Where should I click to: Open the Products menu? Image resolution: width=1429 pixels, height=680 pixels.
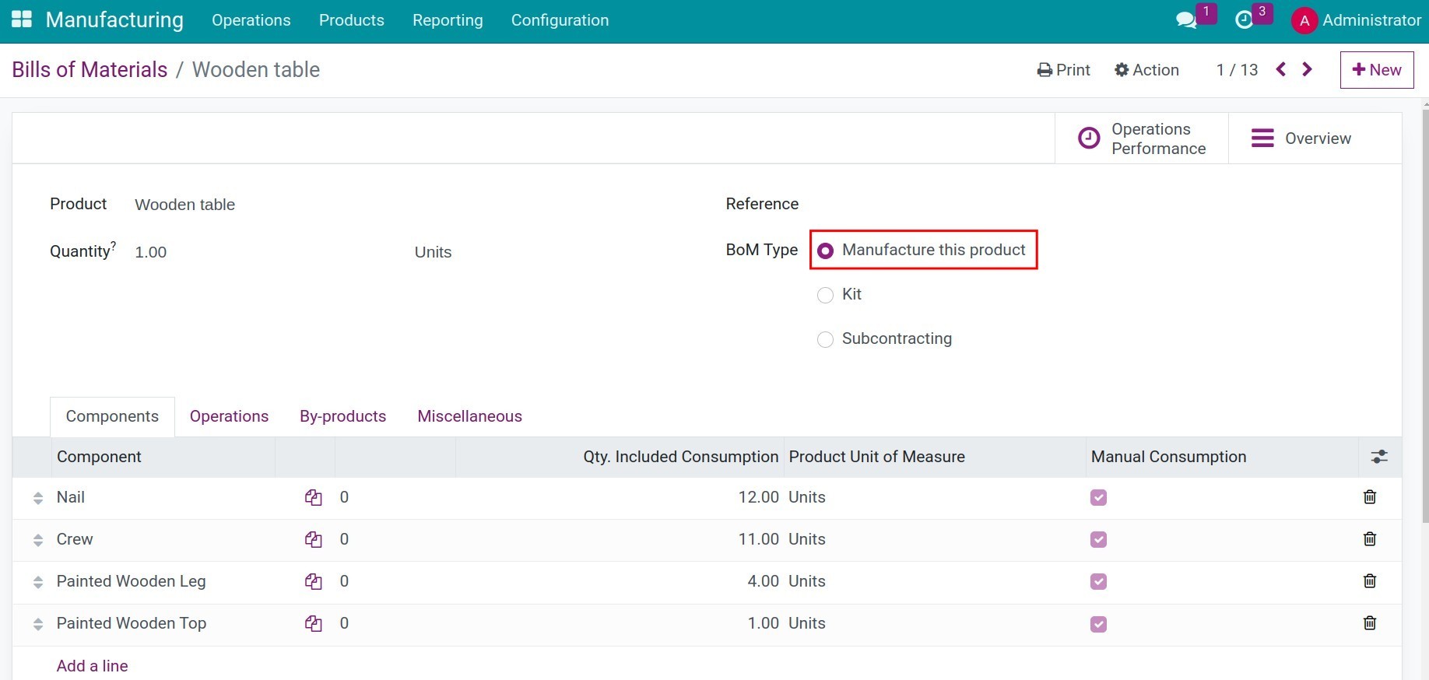coord(351,20)
